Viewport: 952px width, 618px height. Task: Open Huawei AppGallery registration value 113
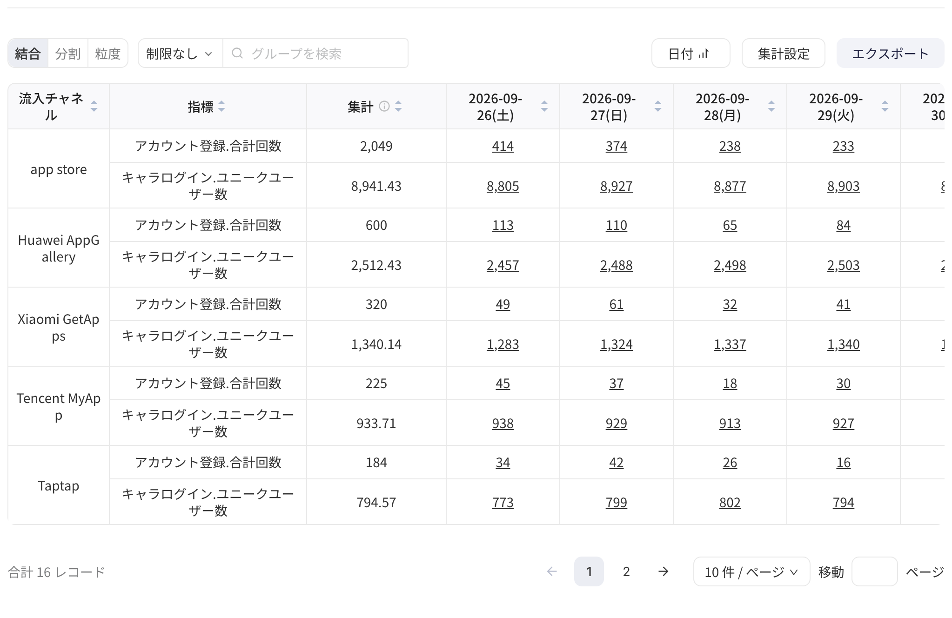click(503, 225)
